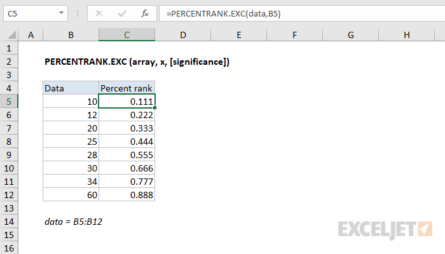Click the formula bar with PERCENTRANK.EXC formula
The height and width of the screenshot is (254, 445).
point(302,13)
